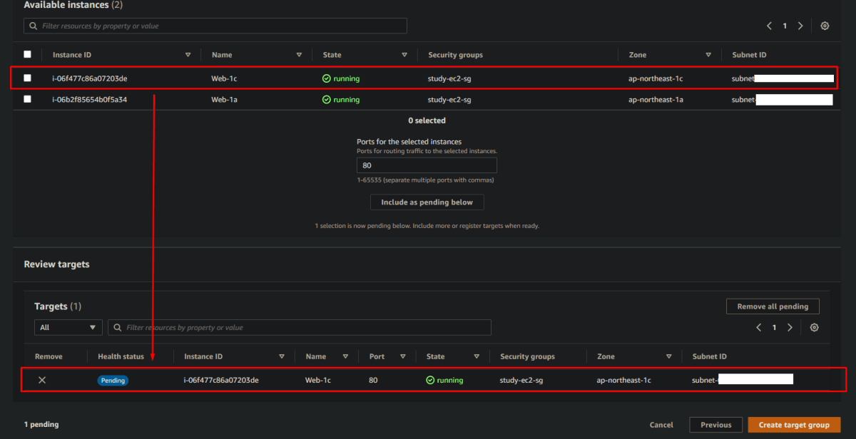The image size is (856, 439).
Task: Open the All filter dropdown in Targets
Action: pos(68,328)
